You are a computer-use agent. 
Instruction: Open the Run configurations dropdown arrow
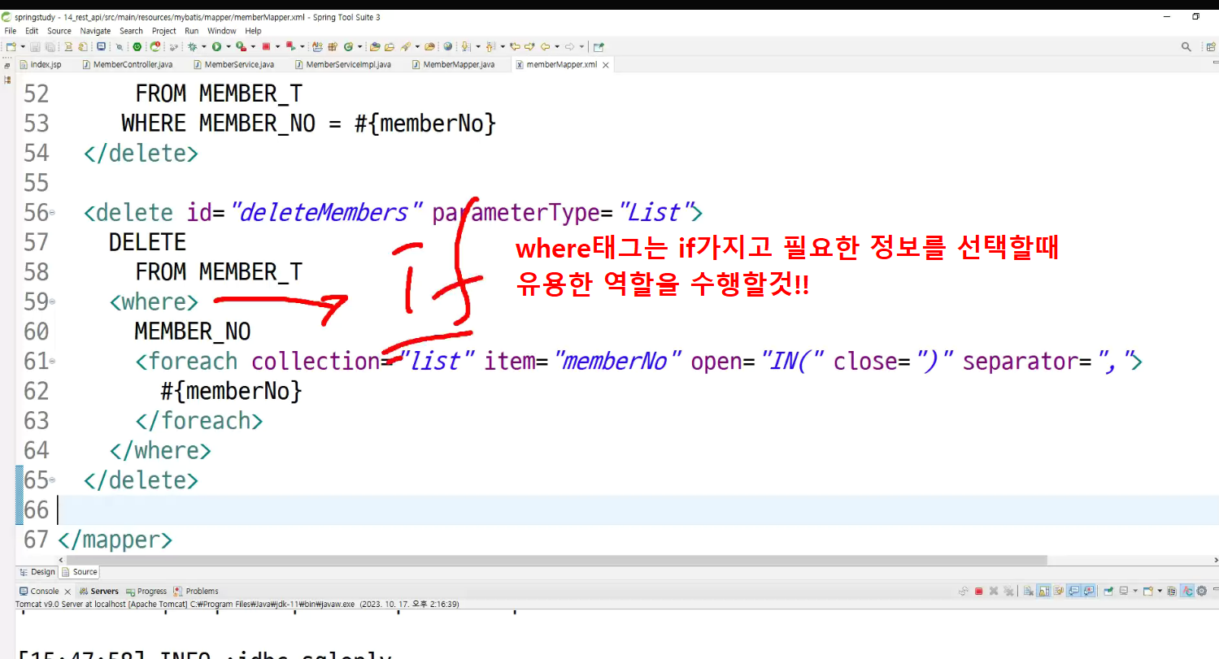pyautogui.click(x=229, y=47)
